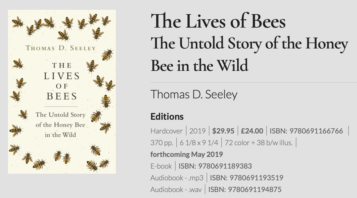Viewport: 357px width, 198px height.
Task: Select the Audiobook - .mp3 edition
Action: (x=177, y=178)
